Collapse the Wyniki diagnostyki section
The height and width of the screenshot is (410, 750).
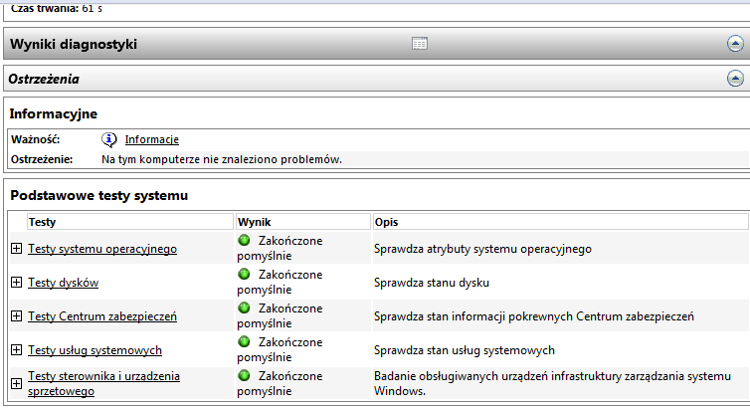coord(734,44)
